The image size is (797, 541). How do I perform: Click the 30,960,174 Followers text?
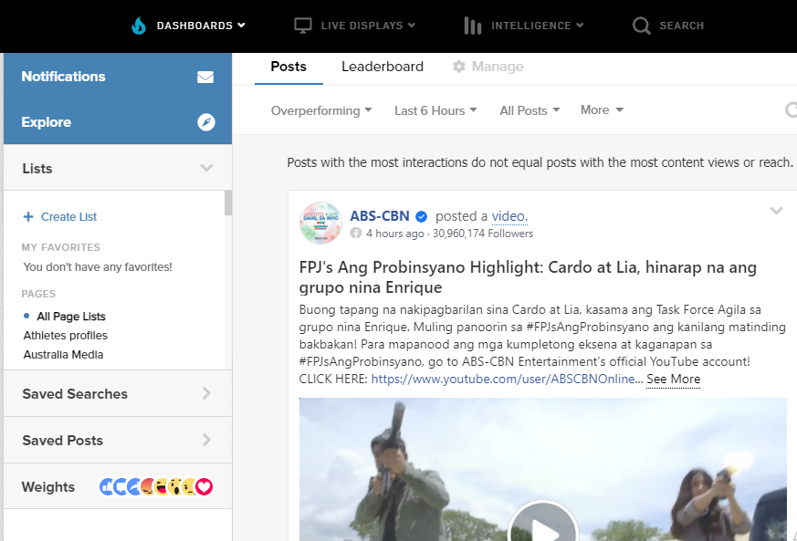coord(482,234)
